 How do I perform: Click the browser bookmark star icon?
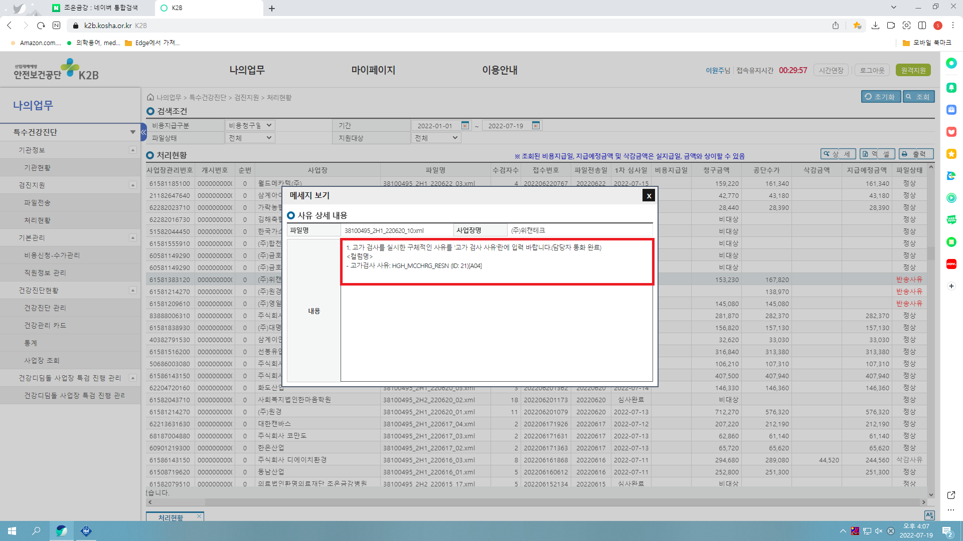click(x=857, y=26)
